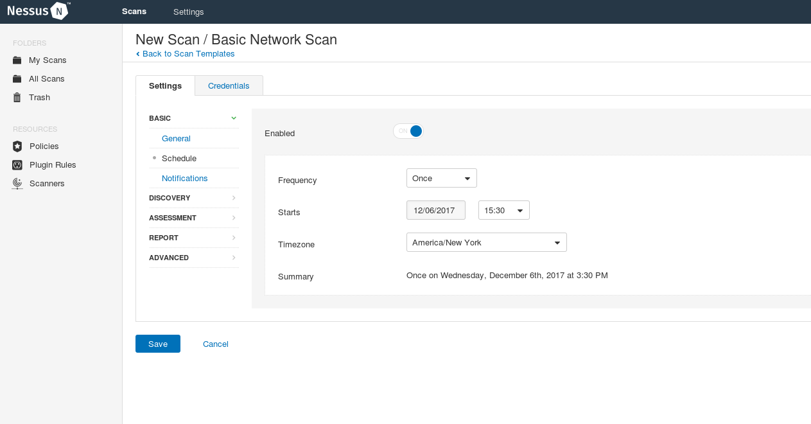The width and height of the screenshot is (811, 424).
Task: Click the start date field 12/06/2017
Action: (x=435, y=210)
